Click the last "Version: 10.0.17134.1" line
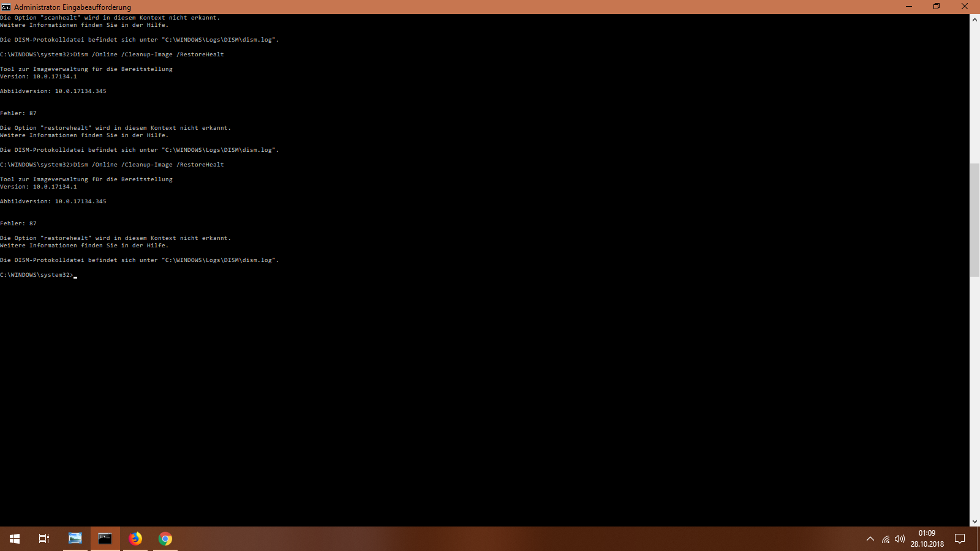This screenshot has height=551, width=980. click(39, 187)
